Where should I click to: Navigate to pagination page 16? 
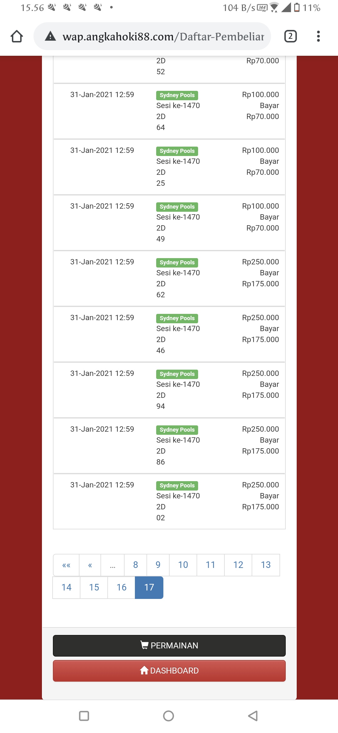(121, 587)
